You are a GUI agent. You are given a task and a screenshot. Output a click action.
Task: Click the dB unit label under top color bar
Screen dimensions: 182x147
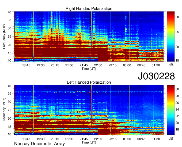click(171, 65)
